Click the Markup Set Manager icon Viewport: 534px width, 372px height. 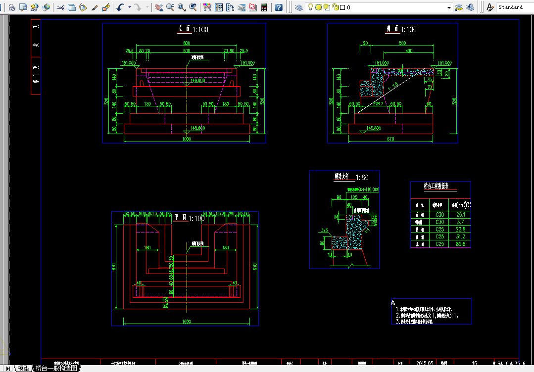point(252,7)
